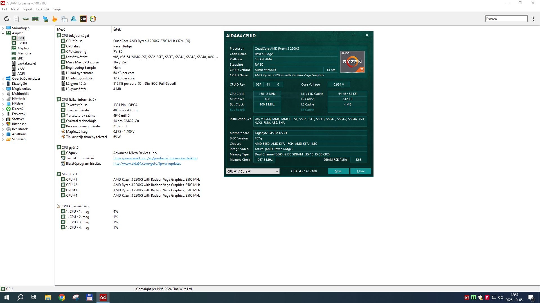Click the gauge SensorPanel icon
Image resolution: width=540 pixels, height=303 pixels.
(x=93, y=19)
